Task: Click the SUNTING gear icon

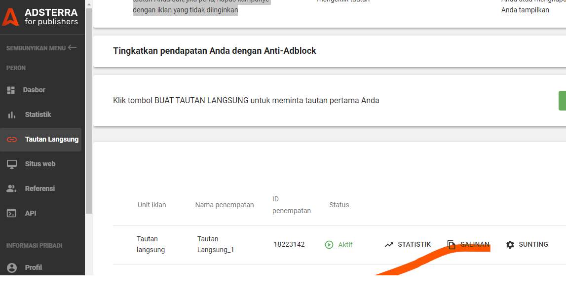Action: [510, 245]
